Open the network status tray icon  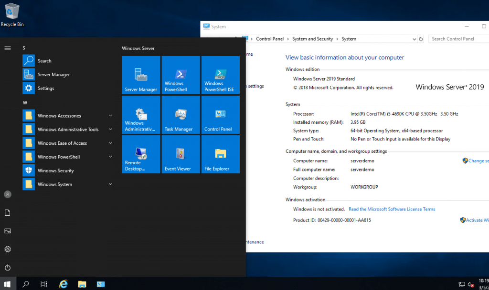461,283
